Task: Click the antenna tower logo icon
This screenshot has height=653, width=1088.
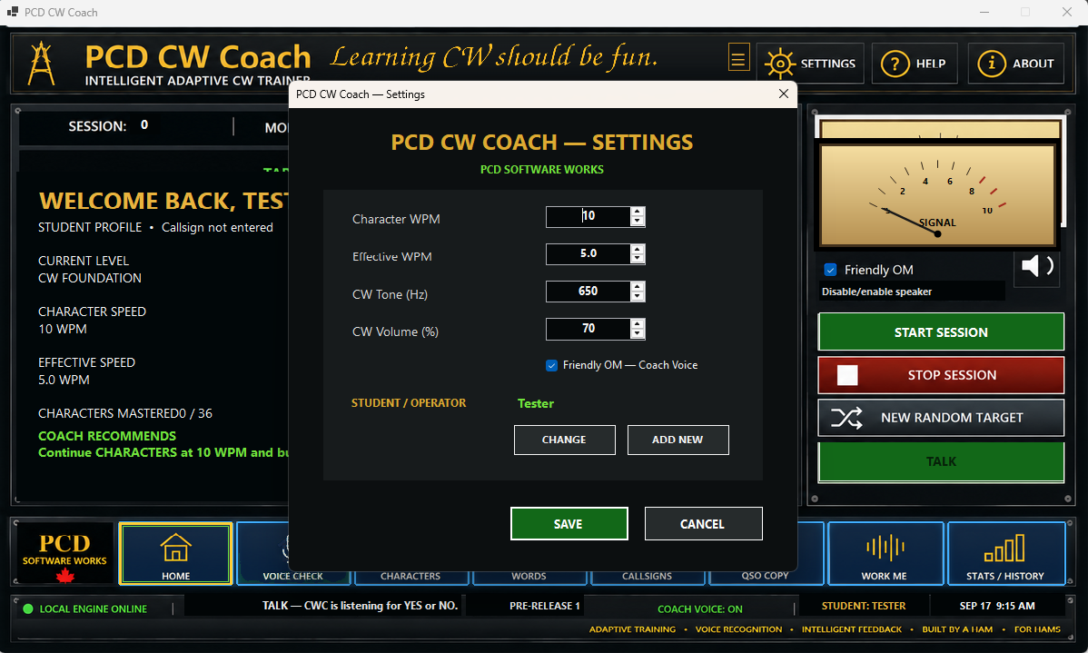Action: pos(41,64)
